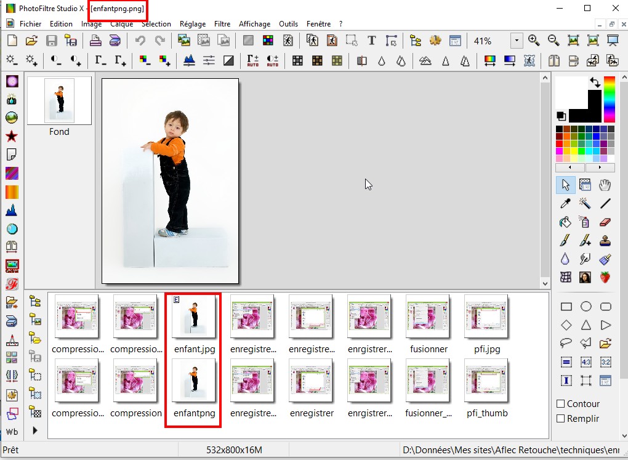628x460 pixels.
Task: Open the Réglage menu
Action: click(193, 24)
